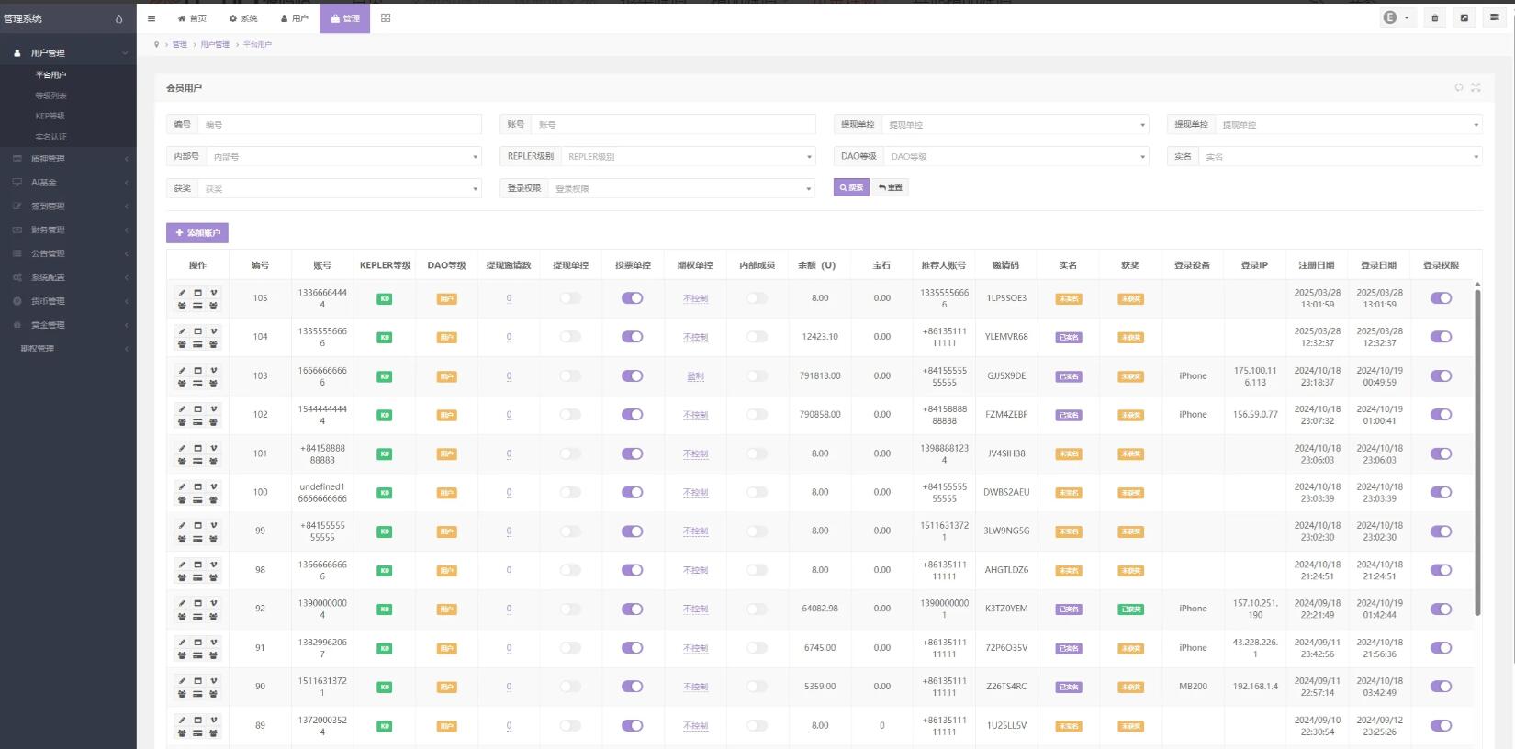Open the grid layout icon beside 管理 tab
The height and width of the screenshot is (749, 1515).
[386, 18]
